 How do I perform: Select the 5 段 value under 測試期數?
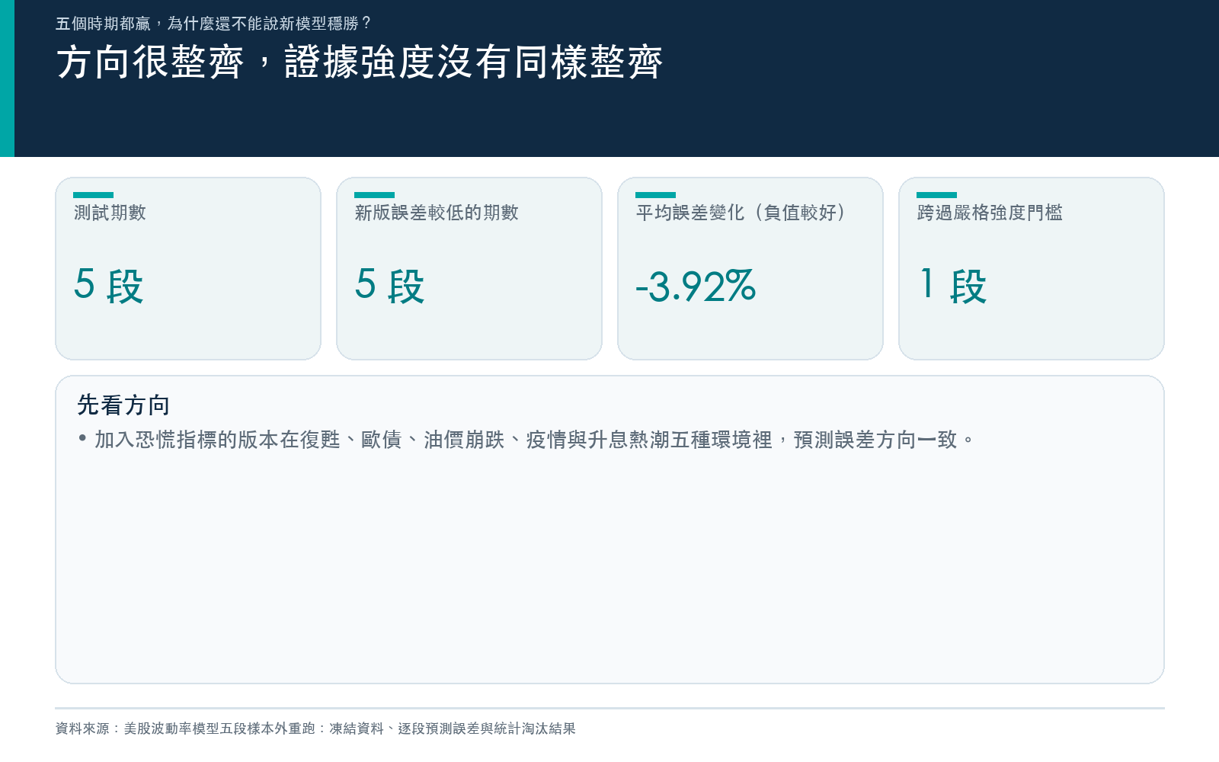pos(109,286)
